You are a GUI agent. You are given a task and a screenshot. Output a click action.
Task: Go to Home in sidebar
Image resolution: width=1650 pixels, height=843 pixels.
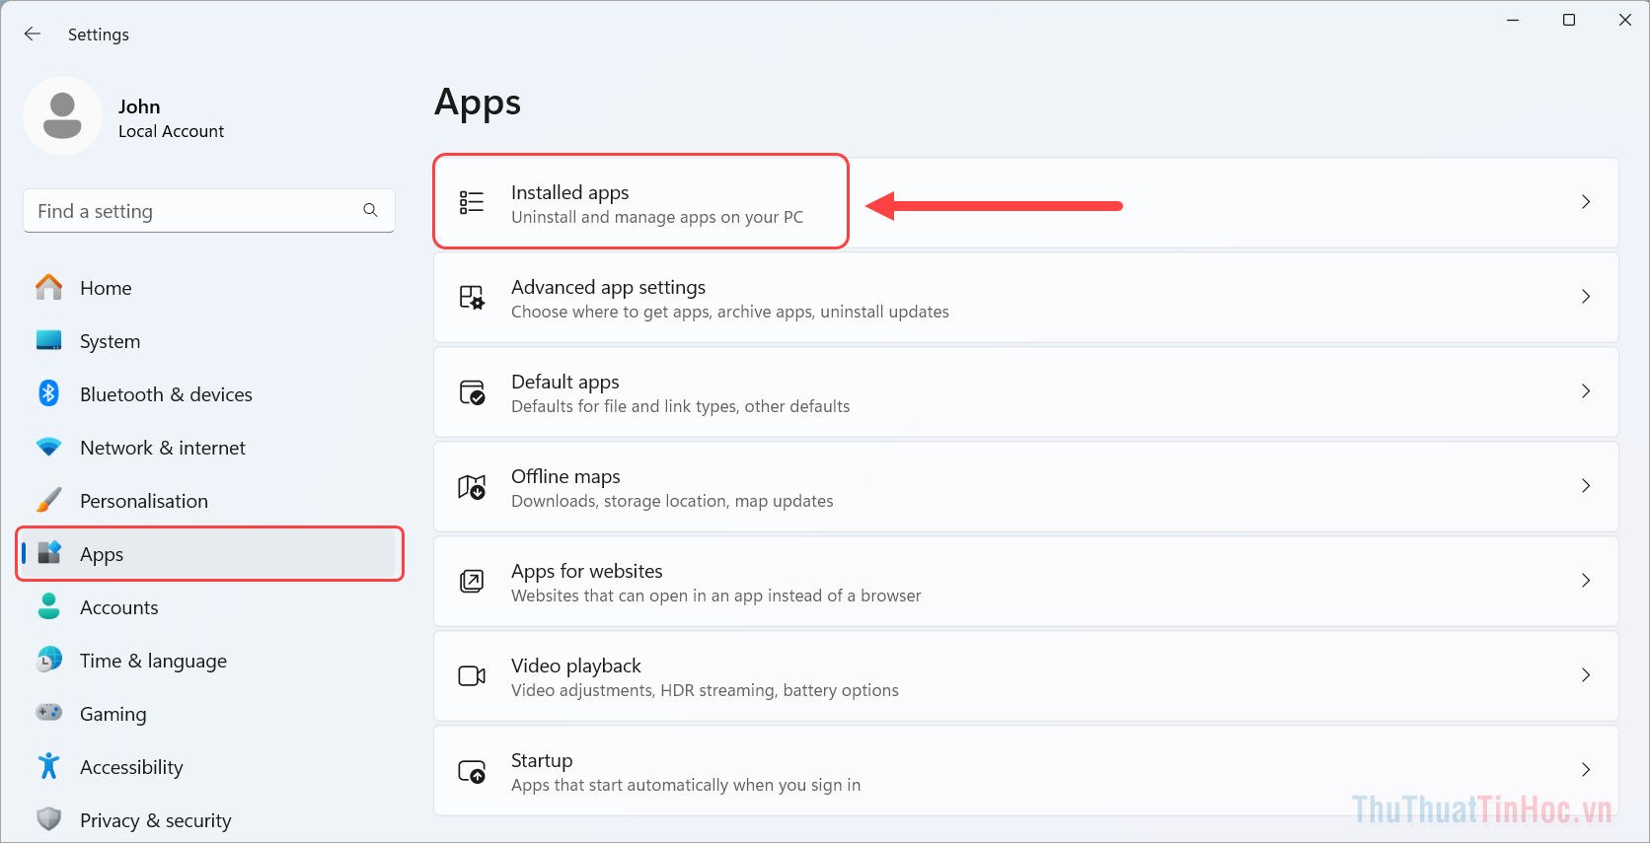pyautogui.click(x=209, y=288)
